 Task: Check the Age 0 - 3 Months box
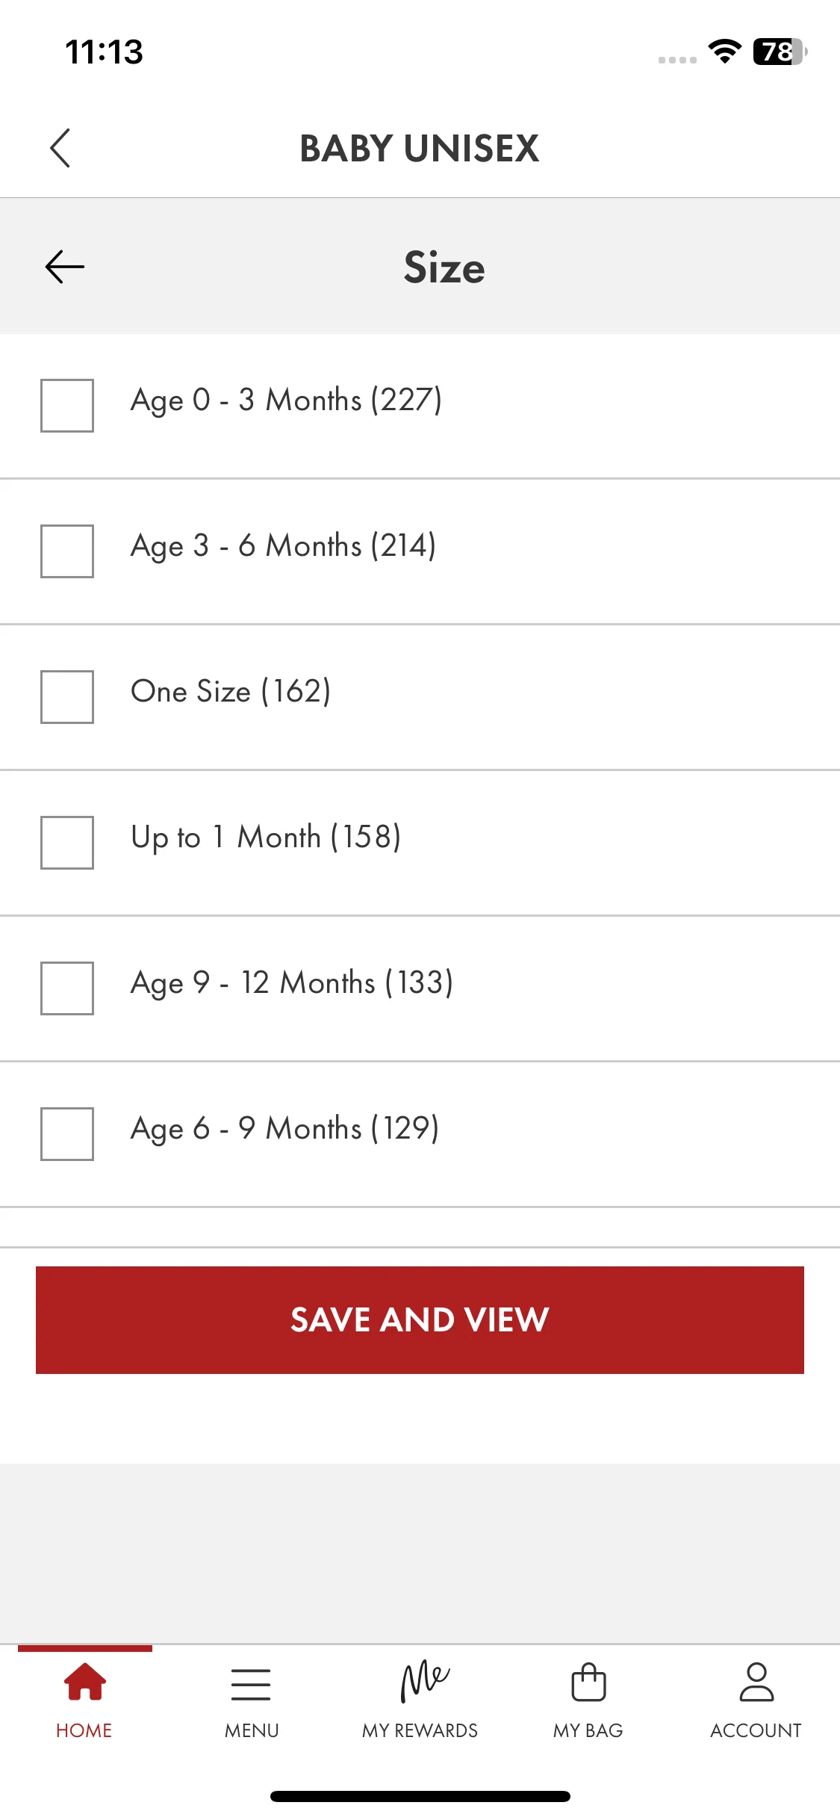tap(67, 406)
